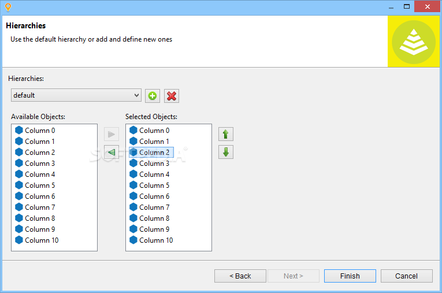
Task: Select Column 2 in Available Objects
Action: pyautogui.click(x=35, y=153)
